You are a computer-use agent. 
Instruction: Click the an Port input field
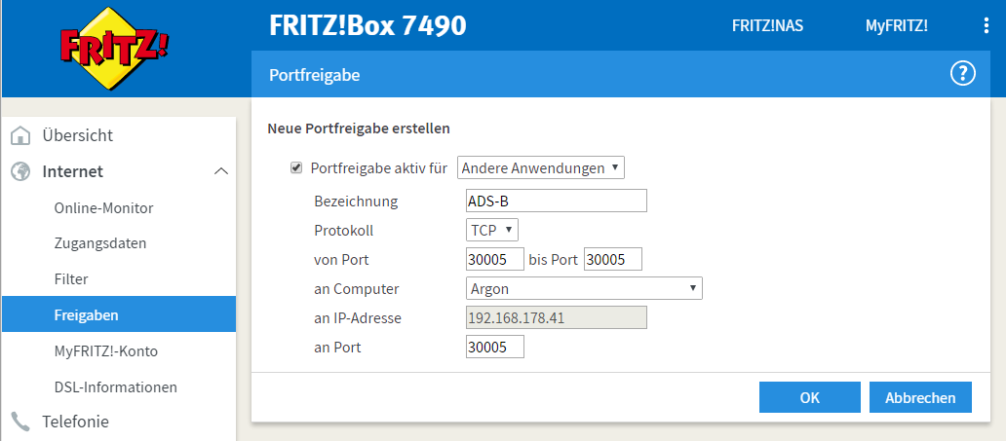tap(494, 348)
